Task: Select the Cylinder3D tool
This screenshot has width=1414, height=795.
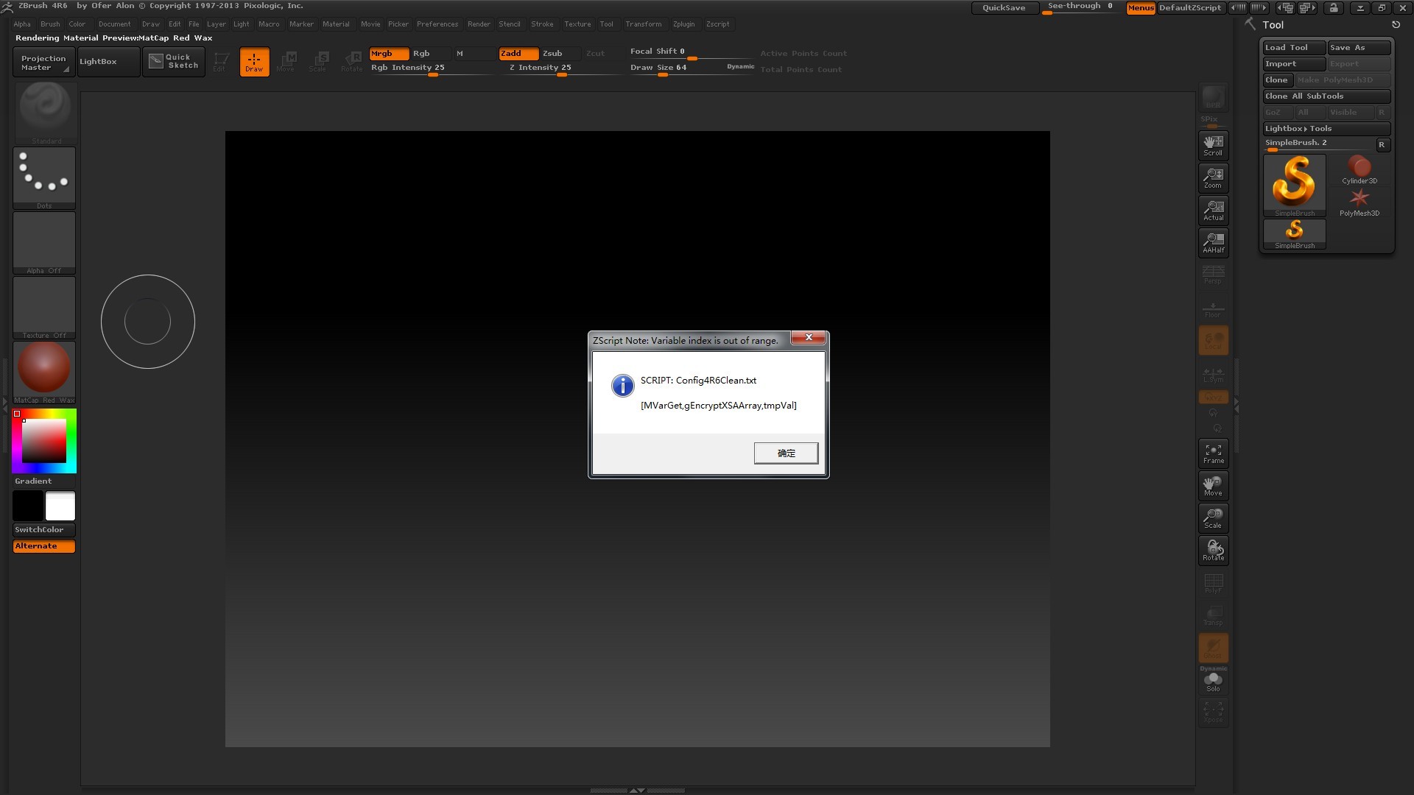Action: pos(1360,170)
